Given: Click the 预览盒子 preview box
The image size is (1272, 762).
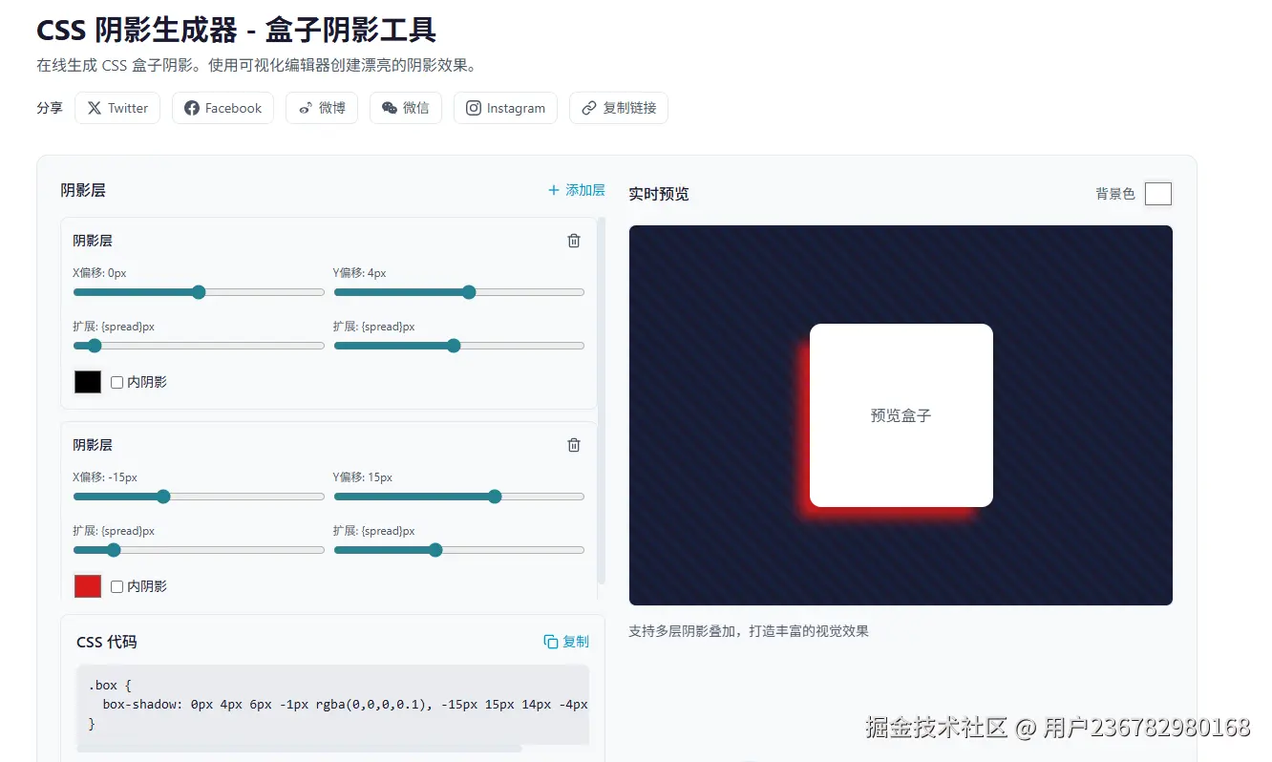Looking at the screenshot, I should tap(901, 415).
